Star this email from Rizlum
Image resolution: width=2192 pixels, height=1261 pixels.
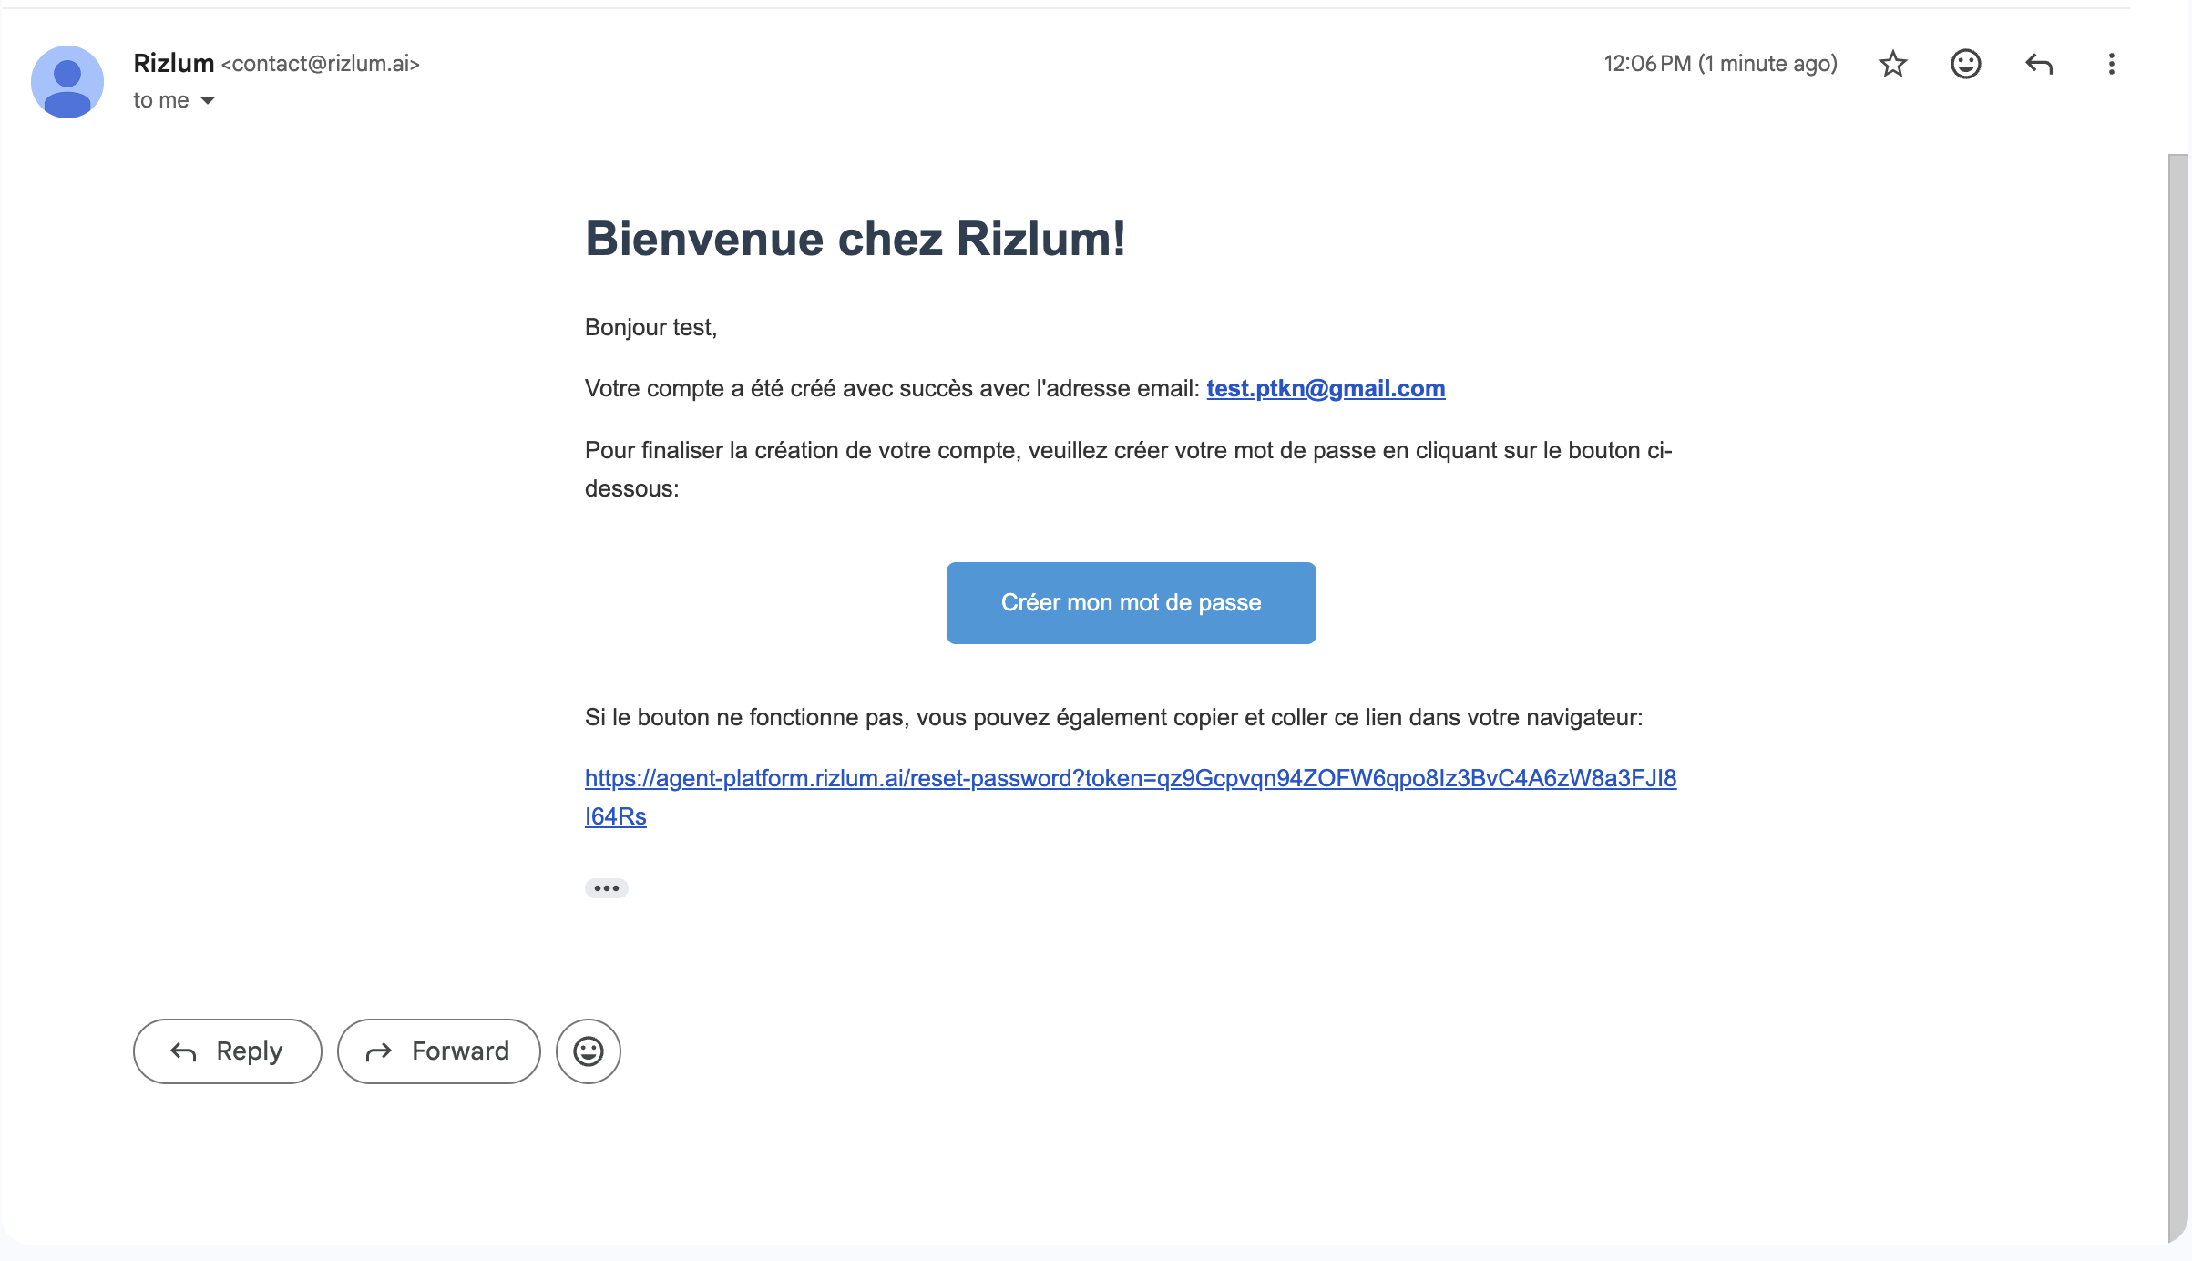click(x=1893, y=64)
